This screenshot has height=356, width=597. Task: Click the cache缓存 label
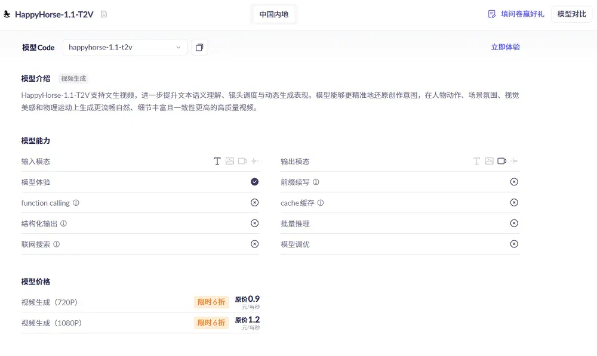(297, 203)
